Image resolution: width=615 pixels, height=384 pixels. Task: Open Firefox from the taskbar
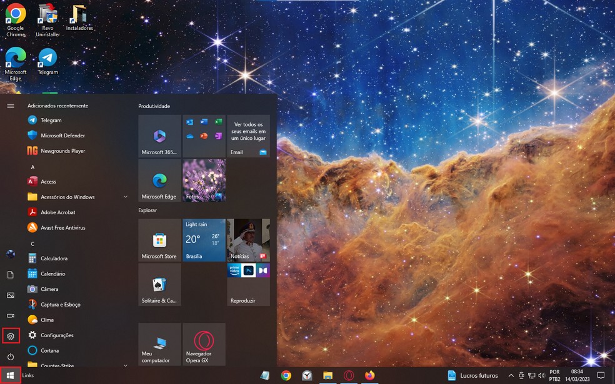point(369,376)
